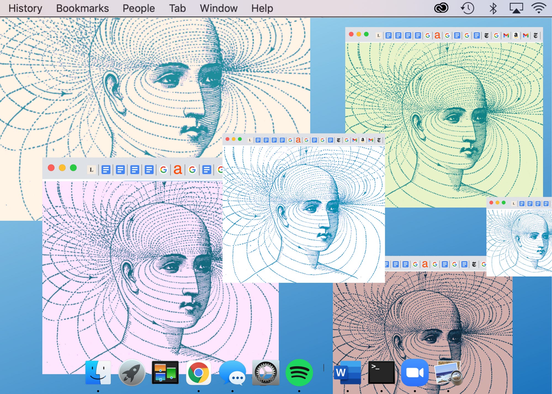Select the NYT tab in brown window
The height and width of the screenshot is (394, 552).
pos(474,264)
